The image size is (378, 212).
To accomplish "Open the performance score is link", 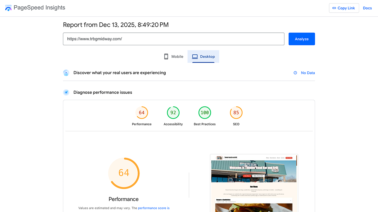I will pos(154,208).
